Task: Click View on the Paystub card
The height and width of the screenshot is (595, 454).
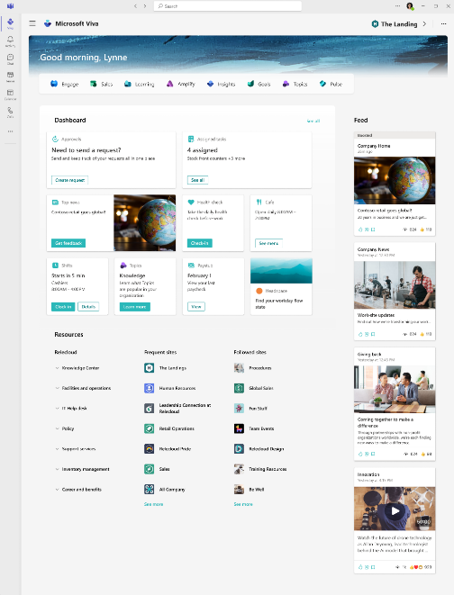Action: [196, 307]
